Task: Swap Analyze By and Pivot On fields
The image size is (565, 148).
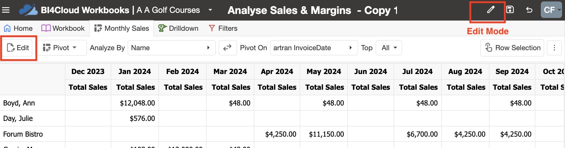Action: point(227,48)
